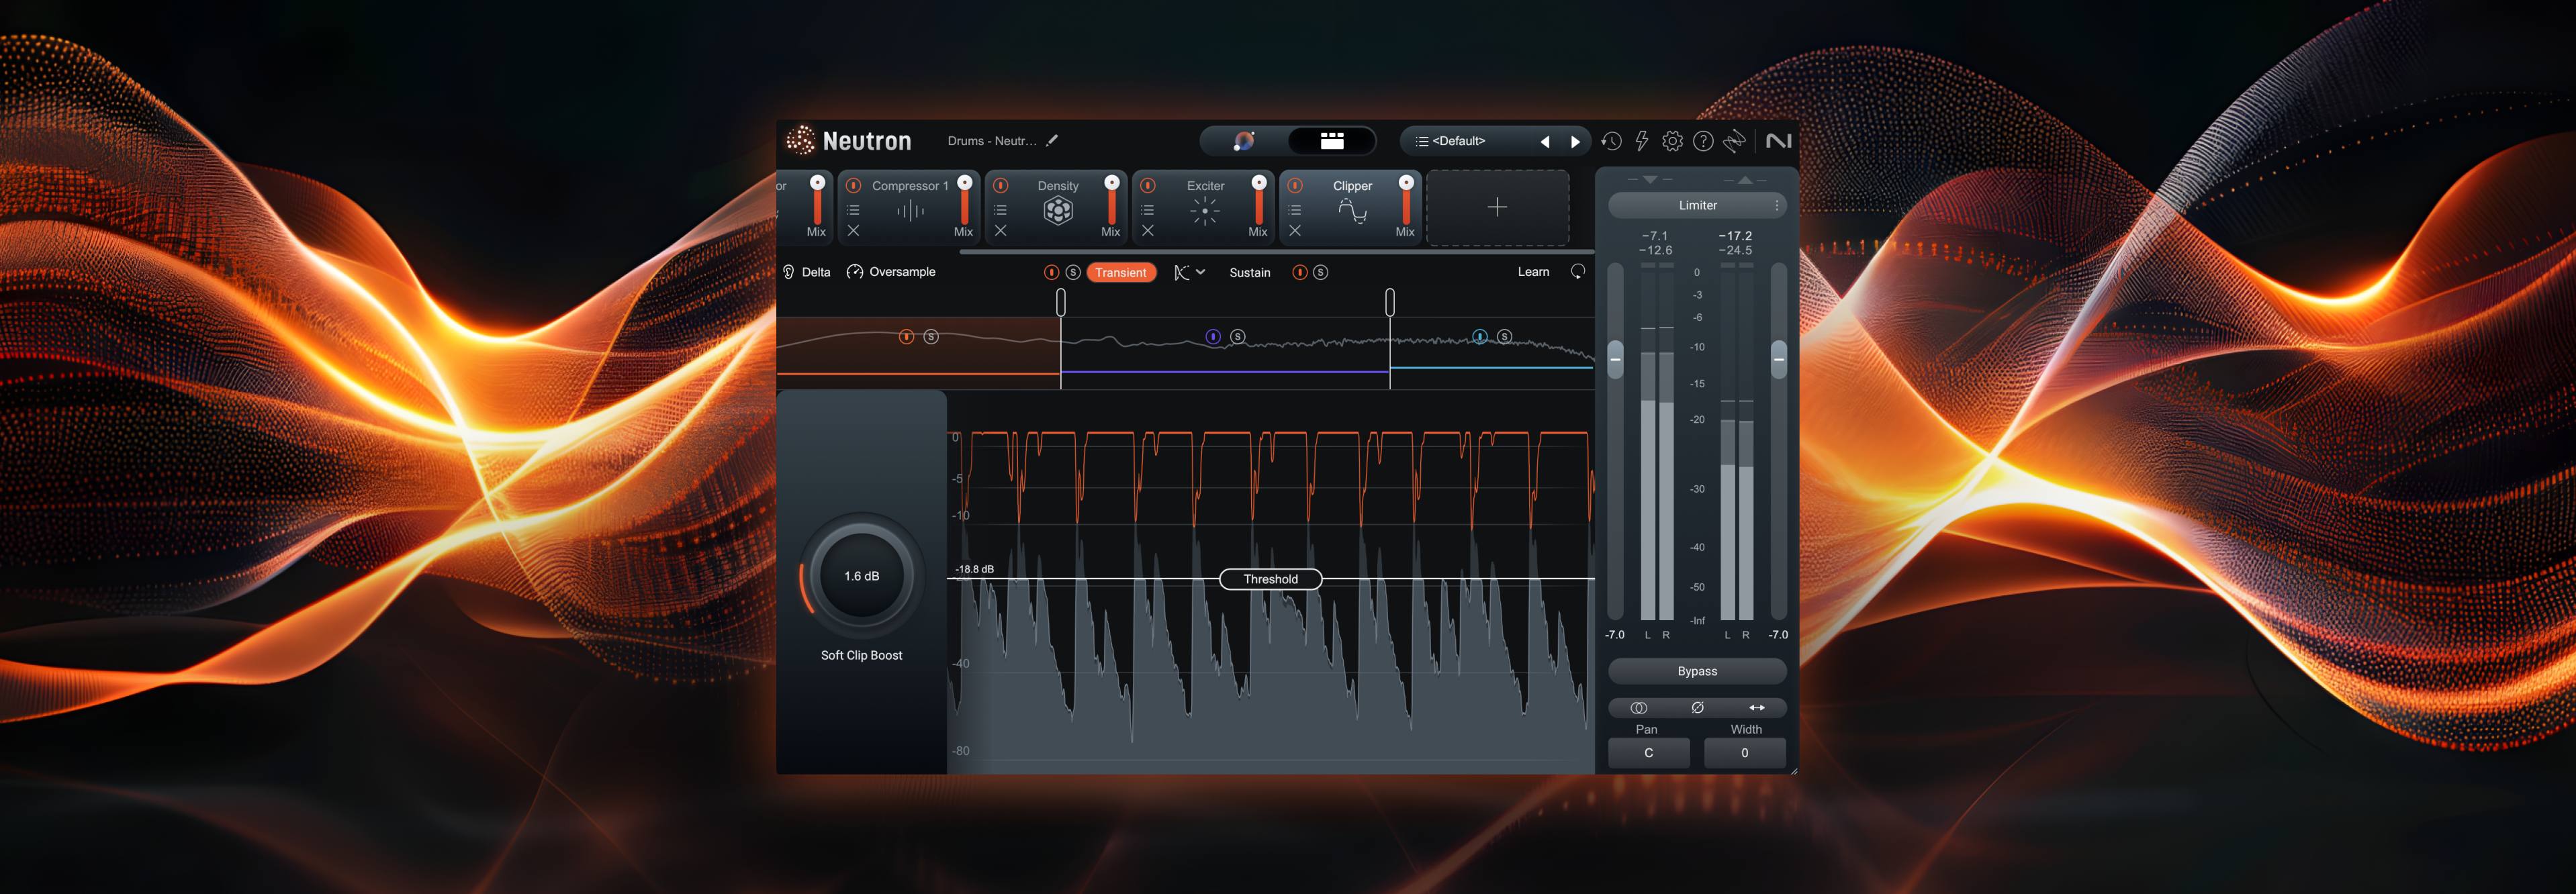The image size is (2576, 894).
Task: Switch to the detailed module view icon
Action: (x=1331, y=141)
